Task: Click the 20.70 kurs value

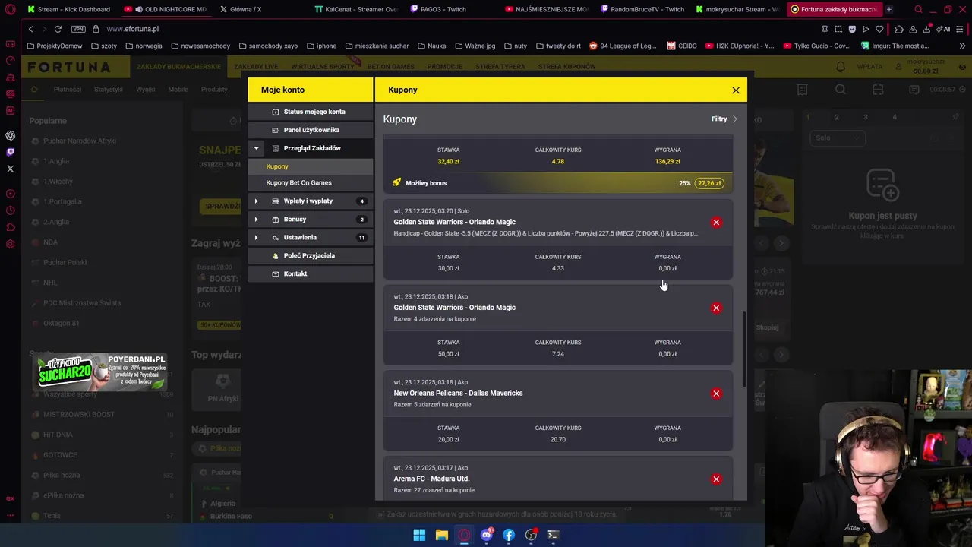Action: 558,440
